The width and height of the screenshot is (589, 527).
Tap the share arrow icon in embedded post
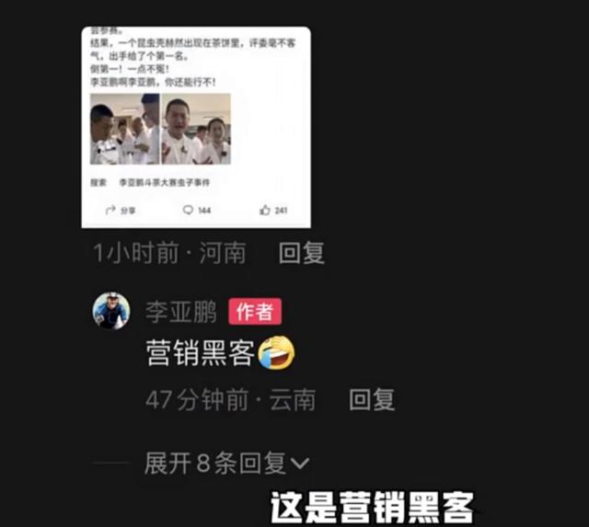[x=110, y=210]
